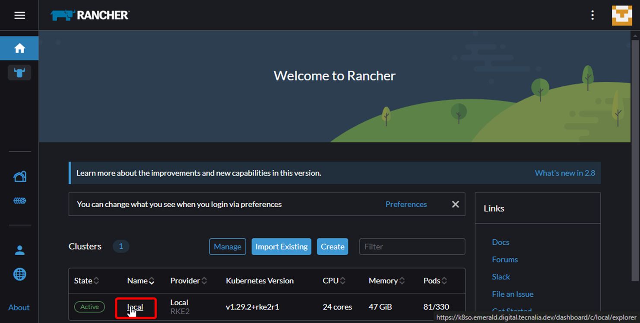Click the Active state badge
The image size is (640, 323).
89,307
